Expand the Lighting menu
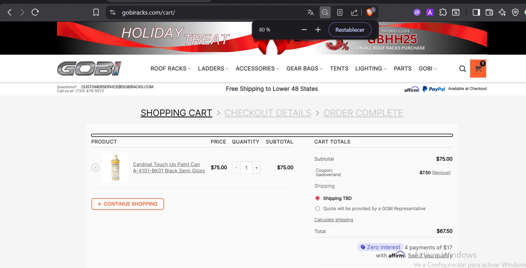Image resolution: width=526 pixels, height=268 pixels. pos(371,69)
